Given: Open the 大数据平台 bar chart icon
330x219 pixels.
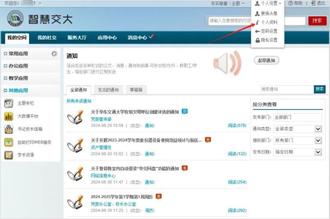Looking at the screenshot, I should click(x=9, y=116).
